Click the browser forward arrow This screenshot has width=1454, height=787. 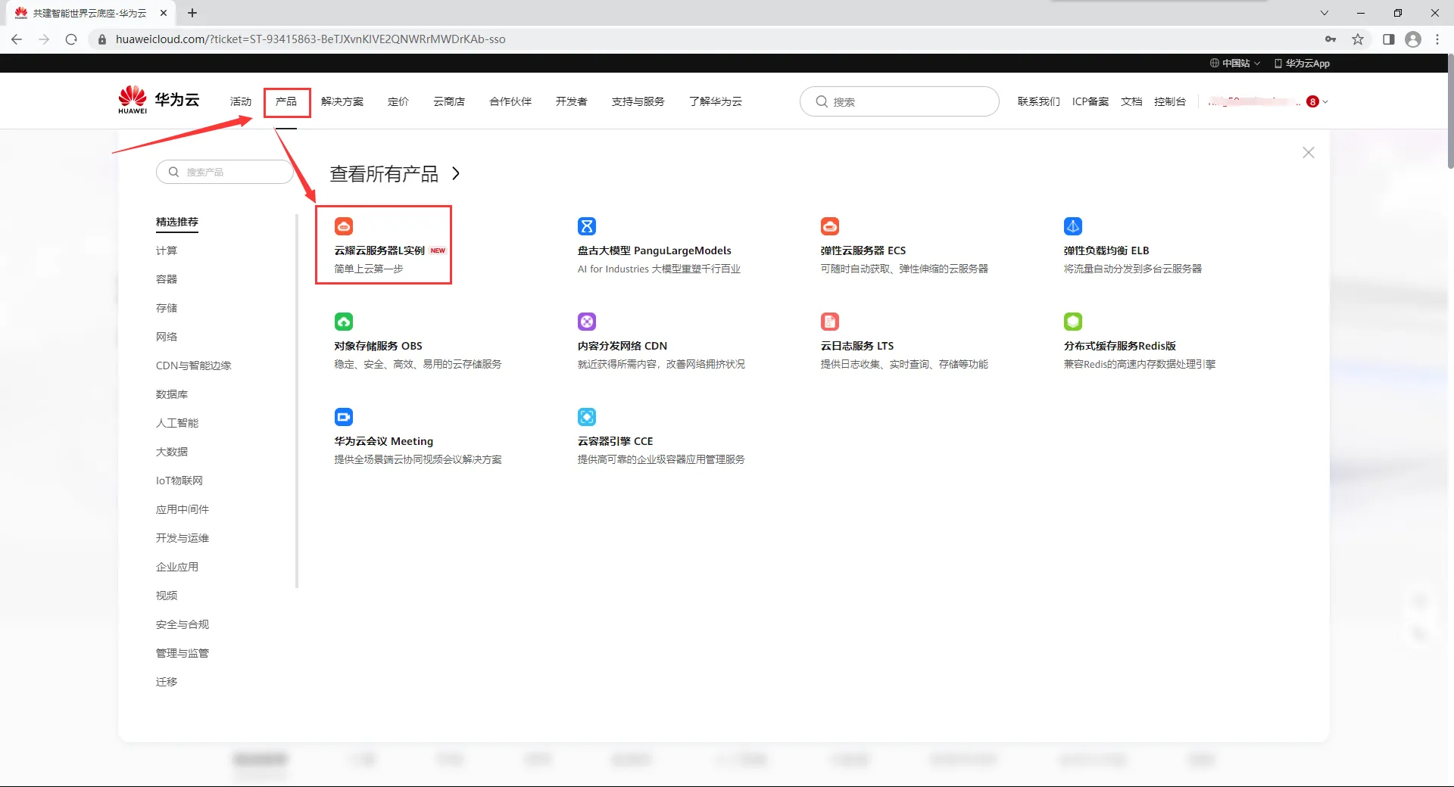coord(44,39)
